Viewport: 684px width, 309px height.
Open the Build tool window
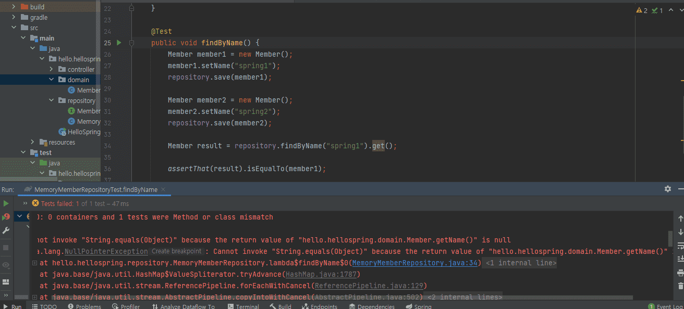pyautogui.click(x=280, y=306)
